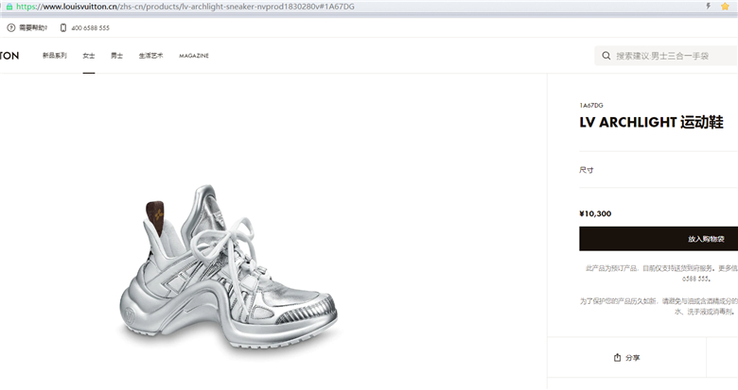Image resolution: width=738 pixels, height=390 pixels.
Task: Click the search magnifier icon
Action: click(x=606, y=56)
